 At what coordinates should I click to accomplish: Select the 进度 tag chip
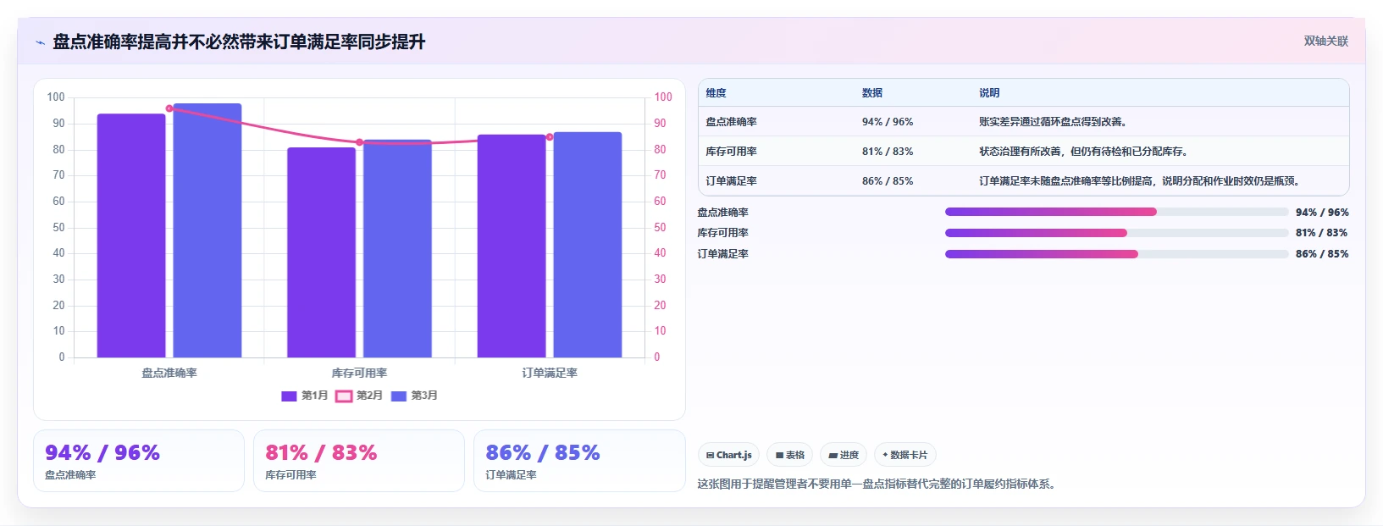click(844, 455)
